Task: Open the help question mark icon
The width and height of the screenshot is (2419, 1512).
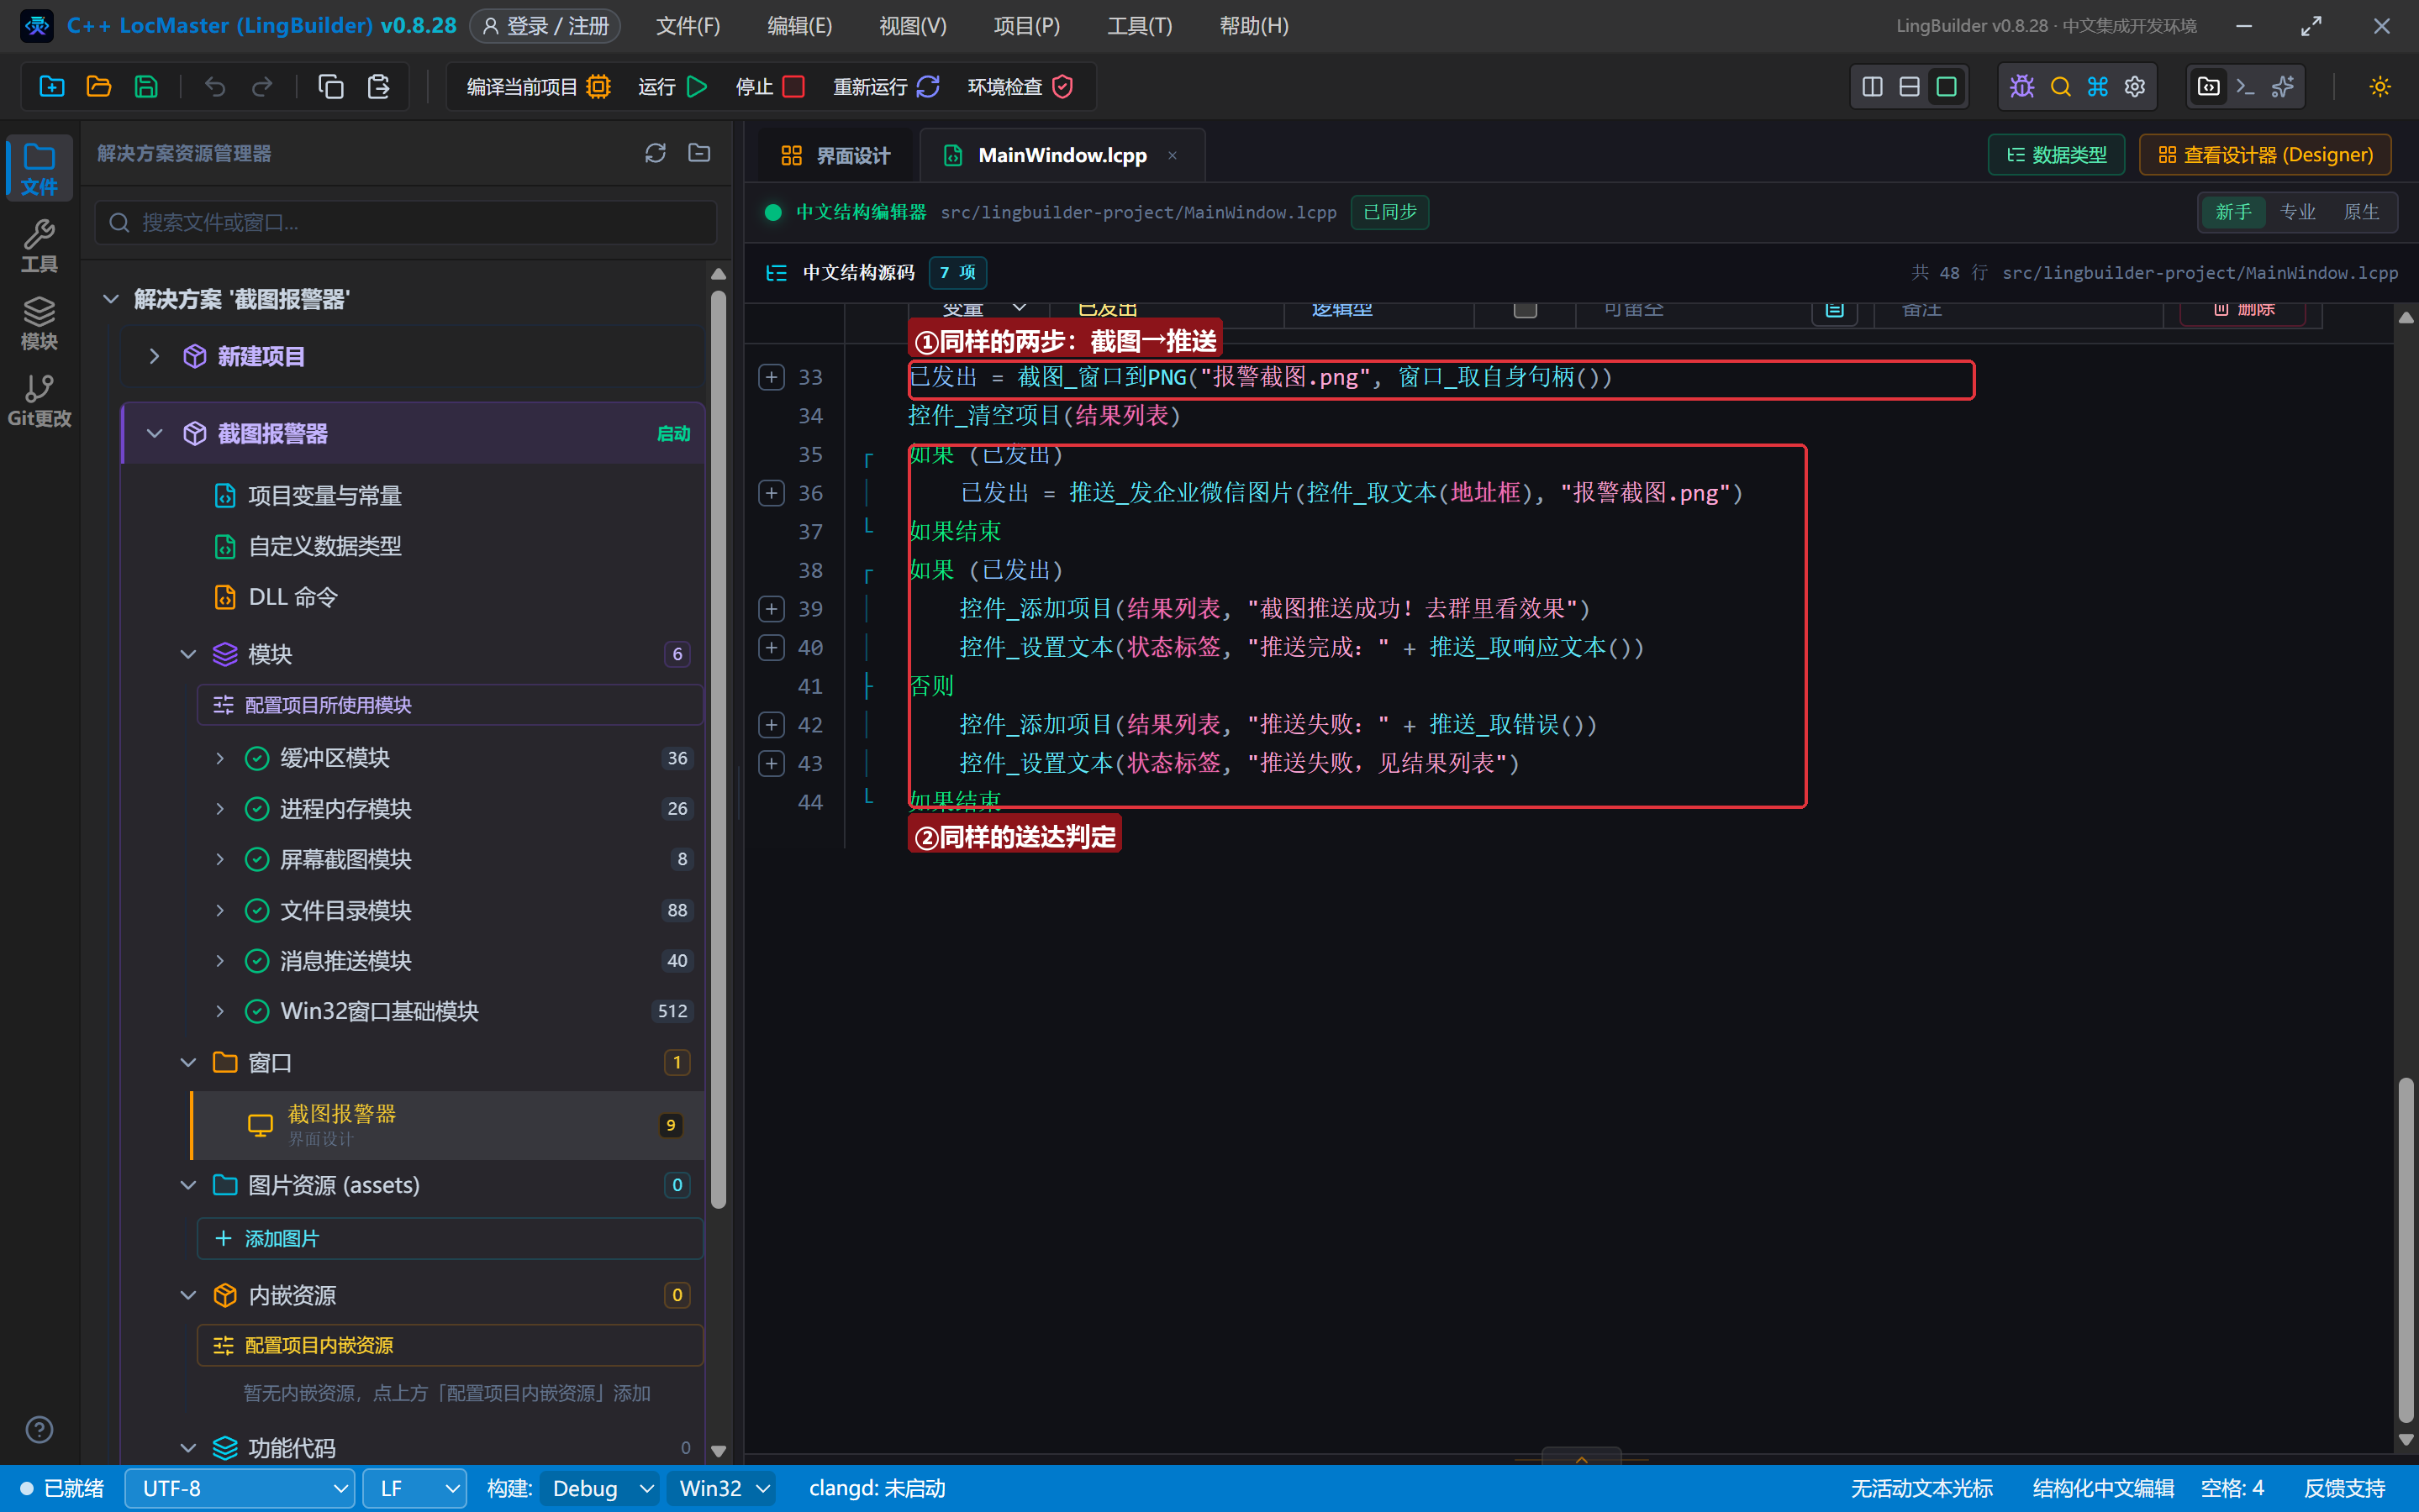Action: click(x=39, y=1430)
